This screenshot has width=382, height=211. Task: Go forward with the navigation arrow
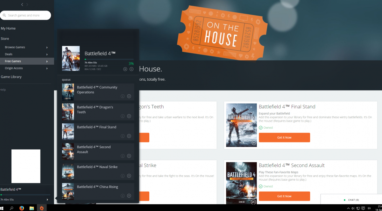tap(27, 4)
